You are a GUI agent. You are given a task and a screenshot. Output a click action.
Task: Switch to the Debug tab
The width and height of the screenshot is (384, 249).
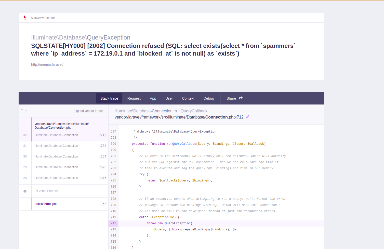[209, 98]
